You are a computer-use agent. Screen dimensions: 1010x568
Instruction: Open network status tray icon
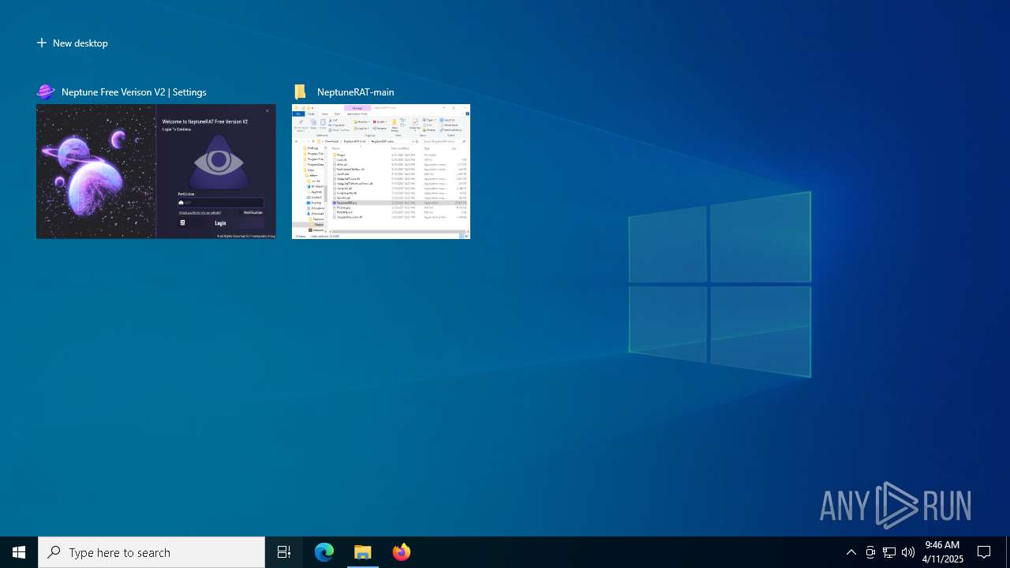point(889,552)
